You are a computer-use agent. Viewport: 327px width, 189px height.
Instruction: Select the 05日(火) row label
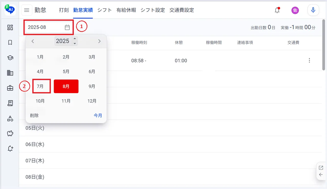(x=35, y=128)
